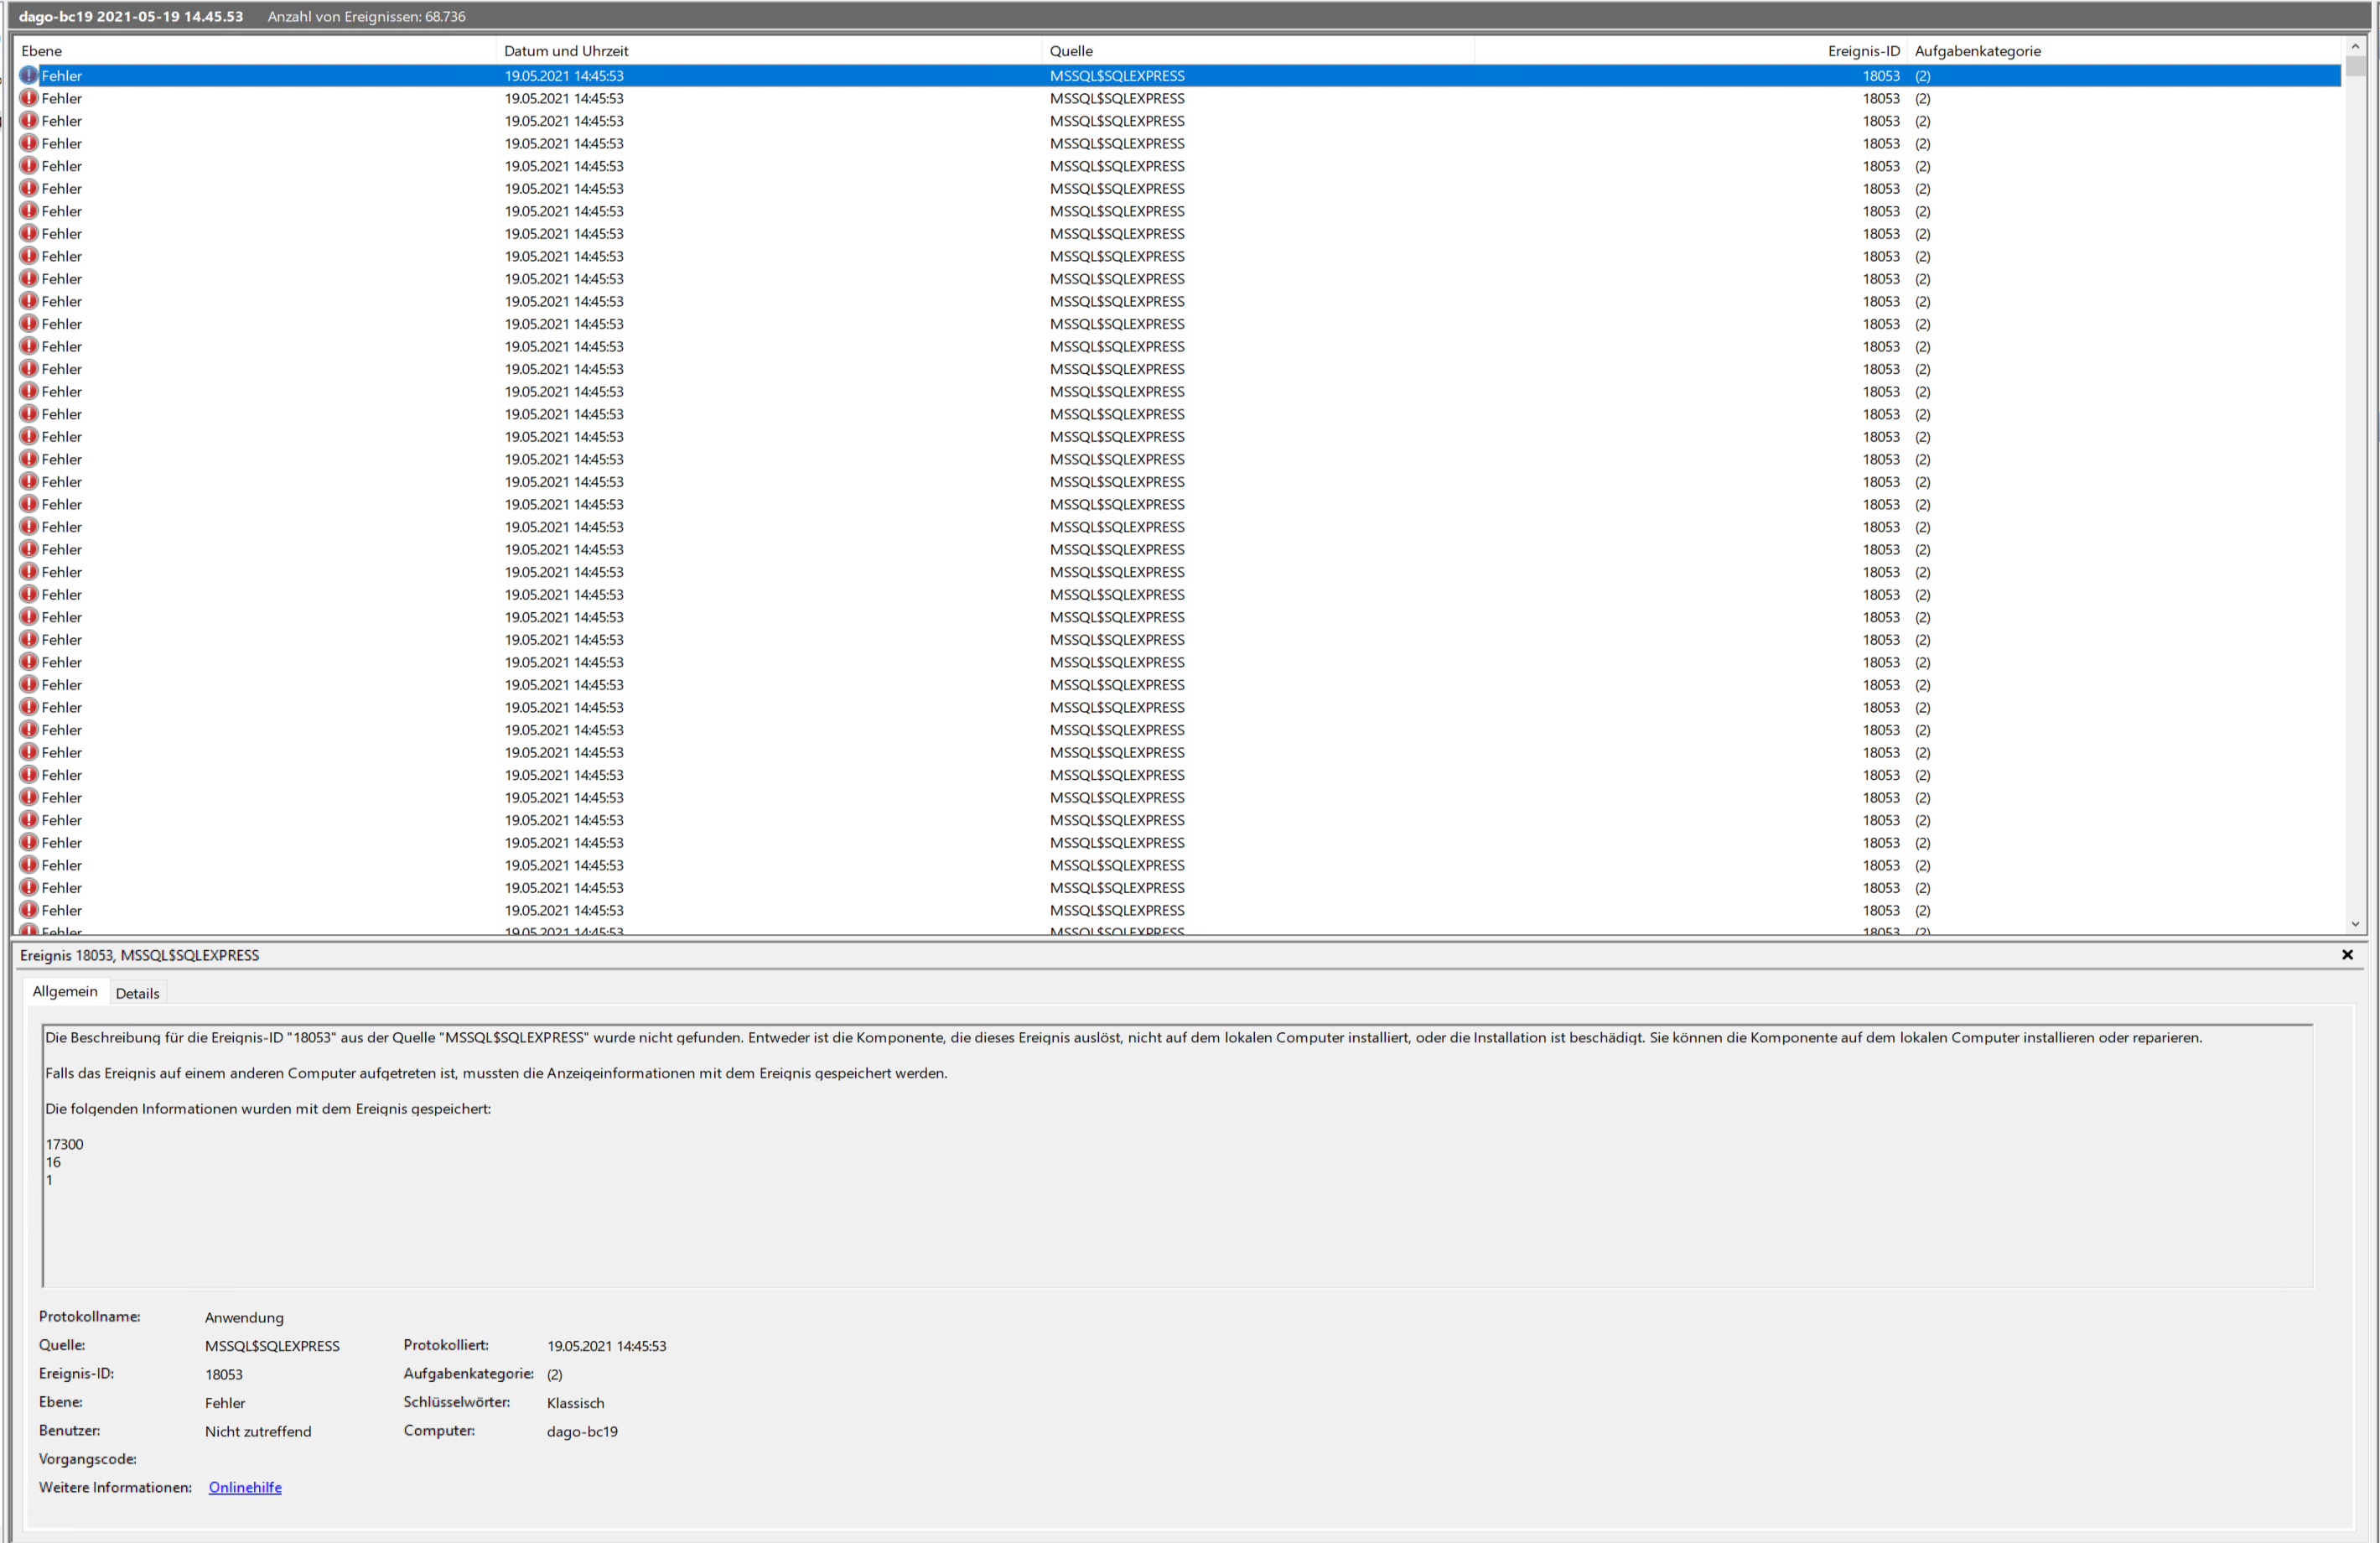Click the event list scrollbar thumb
This screenshot has height=1543, width=2380.
click(2355, 66)
